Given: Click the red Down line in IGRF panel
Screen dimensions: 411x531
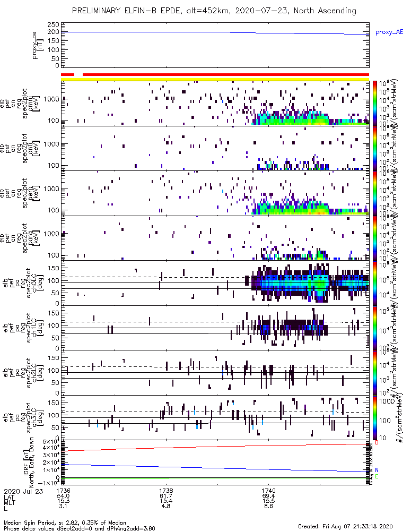Looking at the screenshot, I should [215, 447].
